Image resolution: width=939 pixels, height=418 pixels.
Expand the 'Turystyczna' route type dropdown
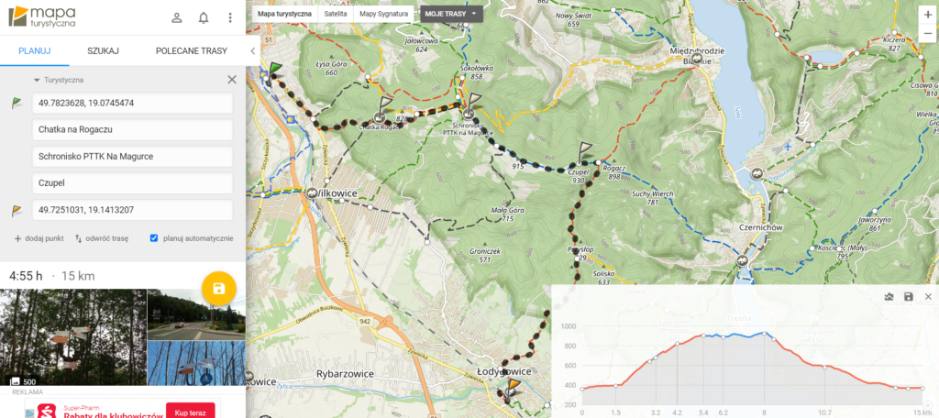[x=58, y=80]
